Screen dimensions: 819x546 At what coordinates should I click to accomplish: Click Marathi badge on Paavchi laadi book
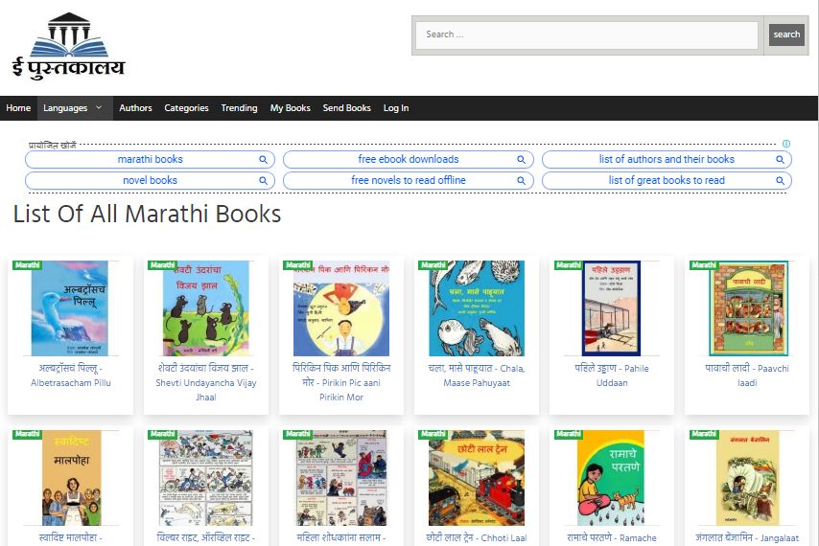tap(703, 264)
